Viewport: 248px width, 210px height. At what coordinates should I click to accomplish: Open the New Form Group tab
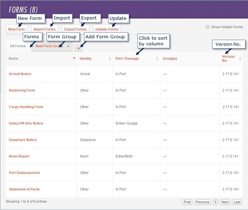pyautogui.click(x=49, y=46)
